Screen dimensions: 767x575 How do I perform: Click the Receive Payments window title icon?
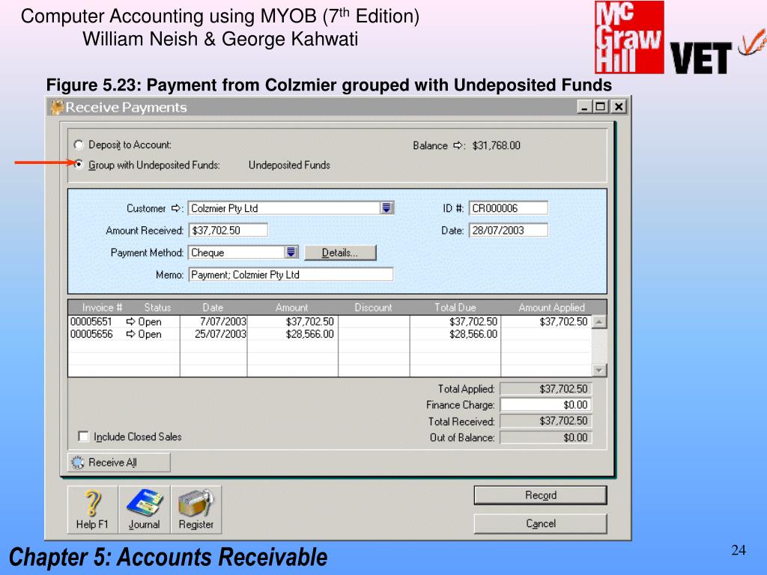pos(57,107)
